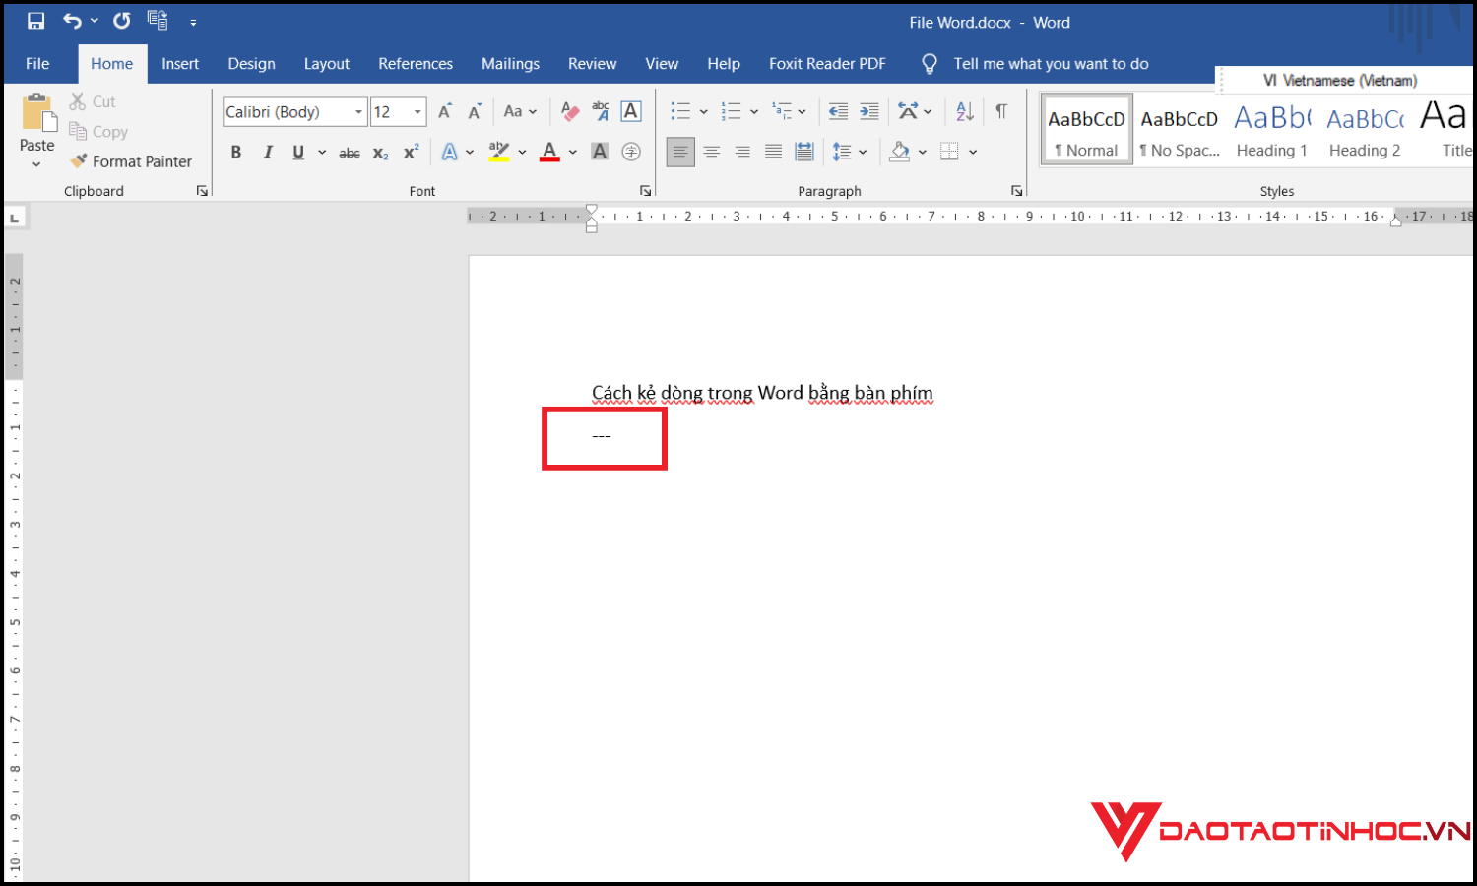Click the Save icon in title bar
The height and width of the screenshot is (886, 1477).
[x=35, y=21]
